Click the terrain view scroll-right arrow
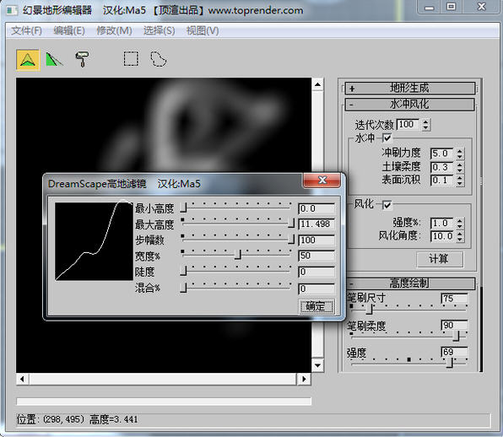The height and width of the screenshot is (437, 503). (x=304, y=379)
